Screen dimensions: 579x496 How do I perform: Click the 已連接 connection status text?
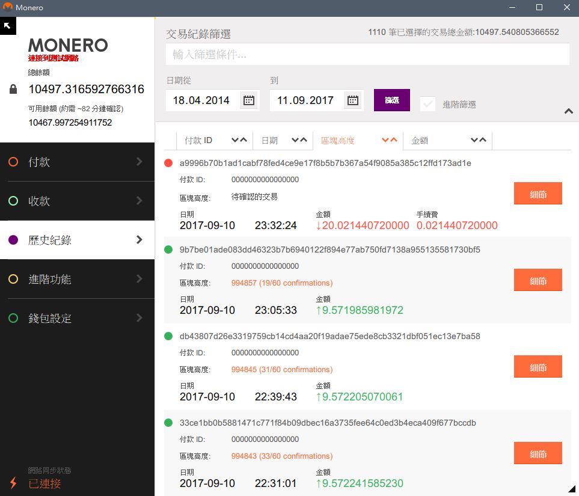[44, 483]
